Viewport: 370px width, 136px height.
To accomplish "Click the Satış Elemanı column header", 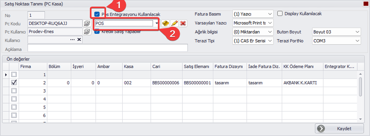I will pos(198,67).
